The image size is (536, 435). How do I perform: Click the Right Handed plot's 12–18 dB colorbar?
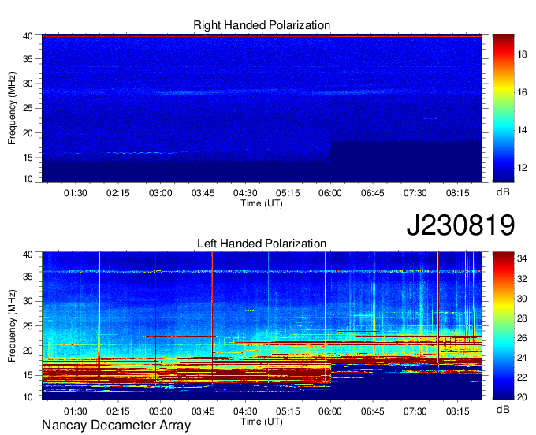pyautogui.click(x=503, y=108)
